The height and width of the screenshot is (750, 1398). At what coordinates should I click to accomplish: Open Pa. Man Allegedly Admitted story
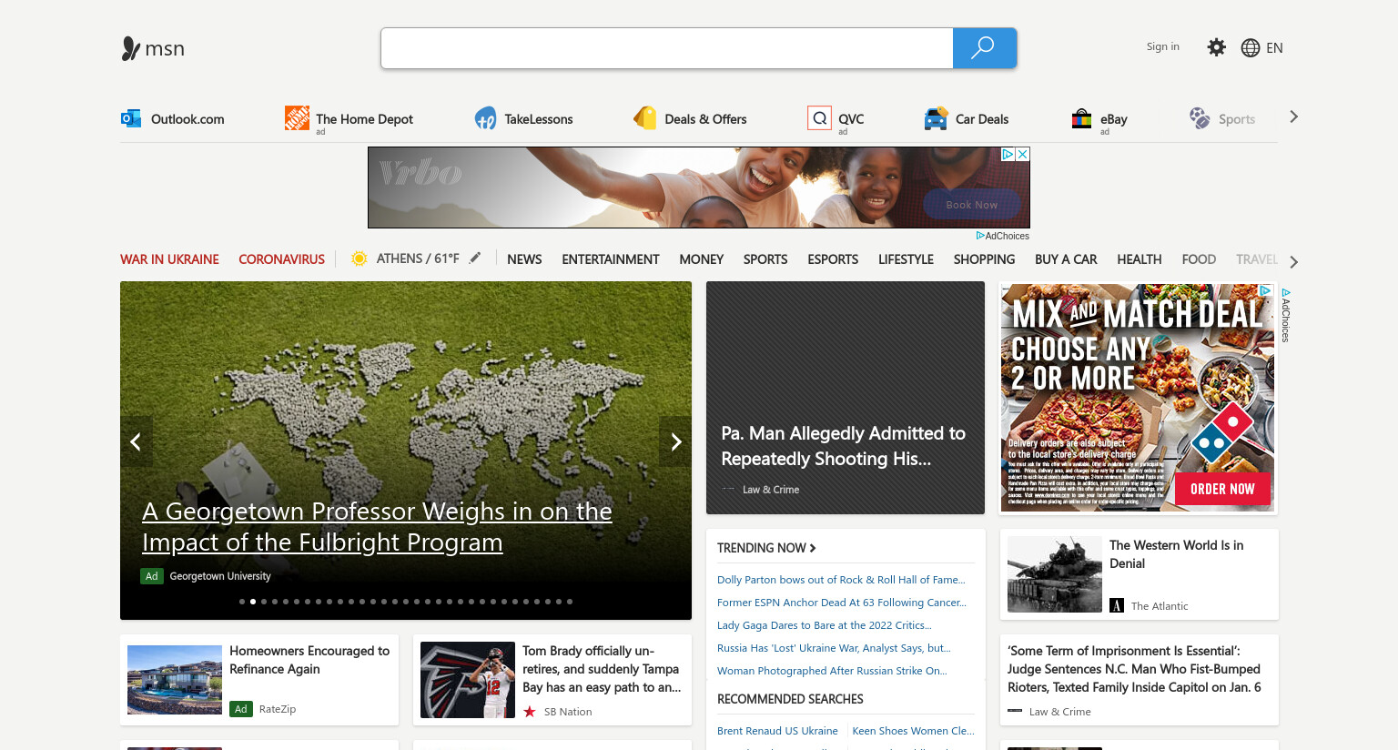[x=843, y=446]
